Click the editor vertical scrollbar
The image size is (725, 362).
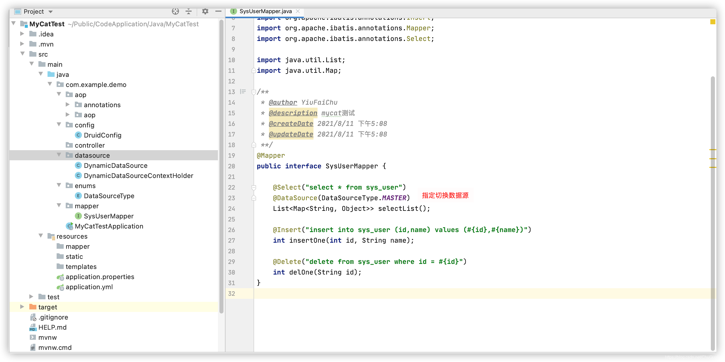(712, 214)
